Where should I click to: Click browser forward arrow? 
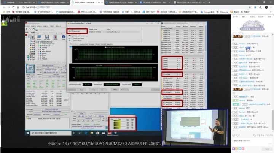9,7
